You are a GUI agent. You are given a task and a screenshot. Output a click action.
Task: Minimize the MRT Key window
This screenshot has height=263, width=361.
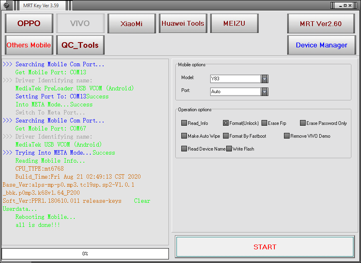[x=341, y=6]
